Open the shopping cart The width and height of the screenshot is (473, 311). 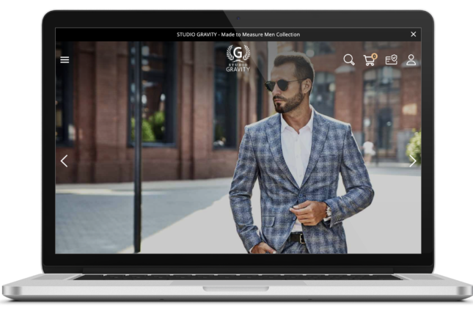point(370,59)
